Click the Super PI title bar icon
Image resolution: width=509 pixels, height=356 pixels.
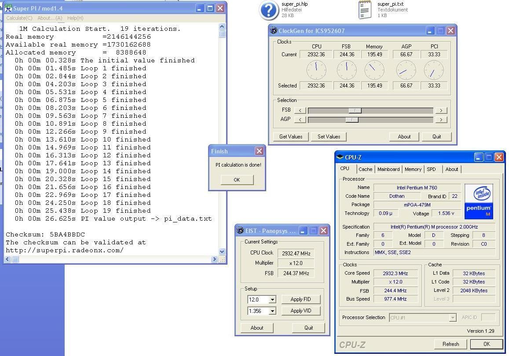pos(8,8)
